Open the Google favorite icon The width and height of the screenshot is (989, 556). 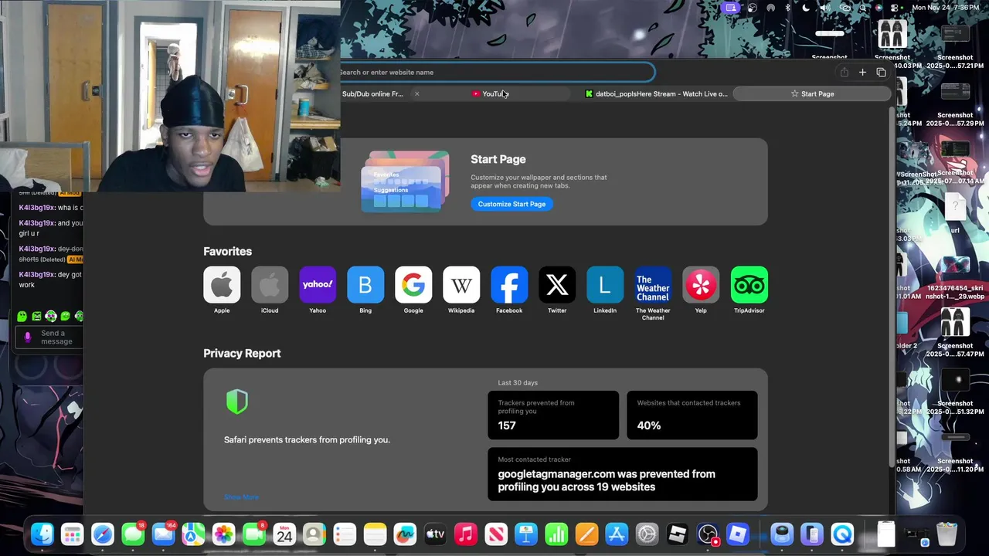tap(413, 285)
